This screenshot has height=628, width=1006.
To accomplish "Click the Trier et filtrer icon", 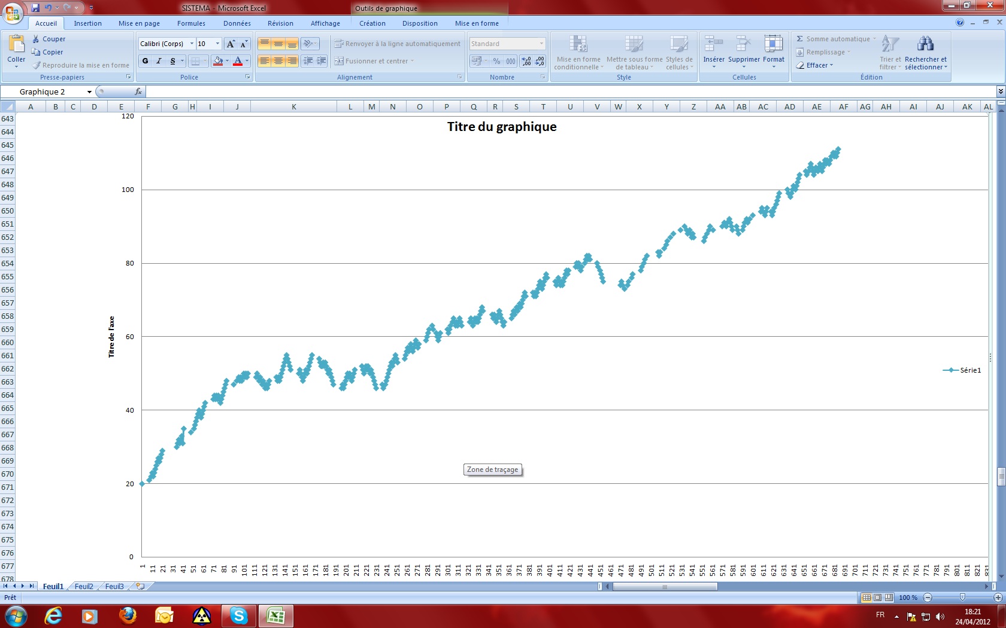I will pos(890,44).
